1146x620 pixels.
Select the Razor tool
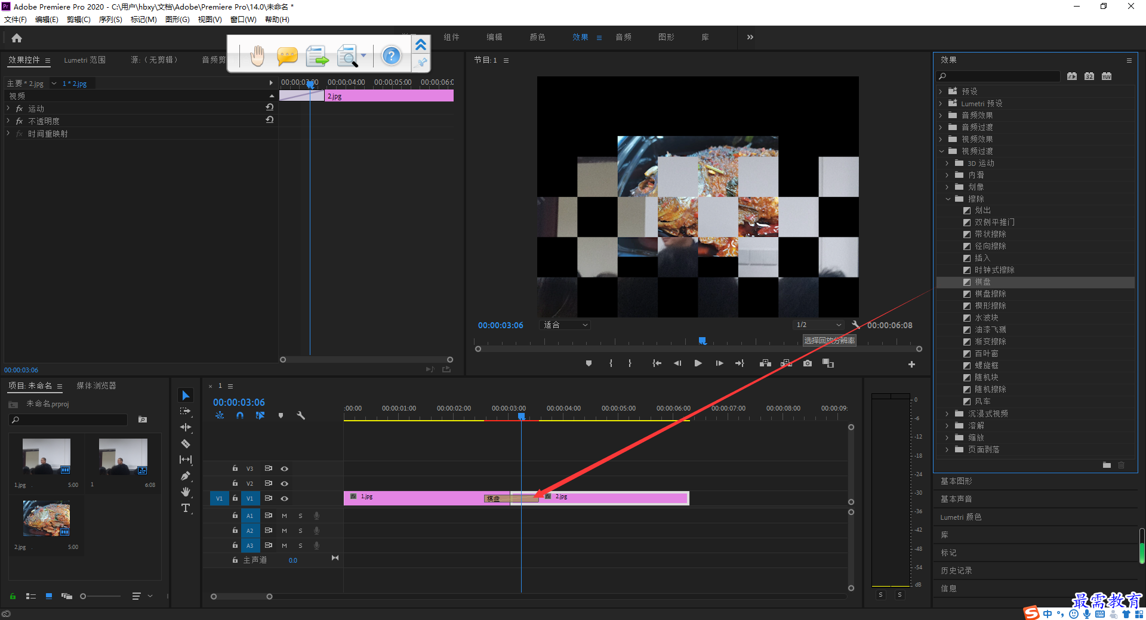pyautogui.click(x=186, y=443)
